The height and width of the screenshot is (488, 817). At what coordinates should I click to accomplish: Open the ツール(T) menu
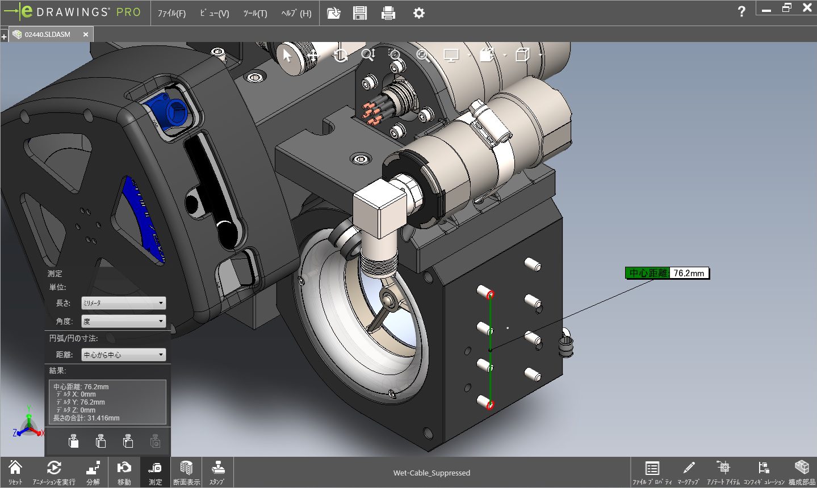tap(255, 13)
